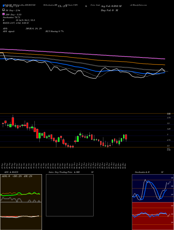Click the blue stochastics chart panel
The height and width of the screenshot is (230, 174).
tap(153, 188)
